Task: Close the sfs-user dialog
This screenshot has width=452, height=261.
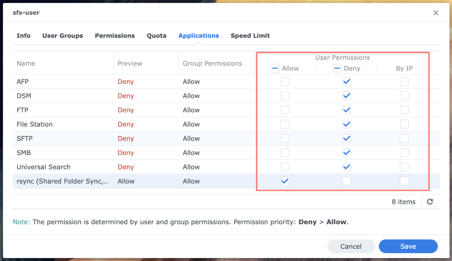Action: point(436,13)
